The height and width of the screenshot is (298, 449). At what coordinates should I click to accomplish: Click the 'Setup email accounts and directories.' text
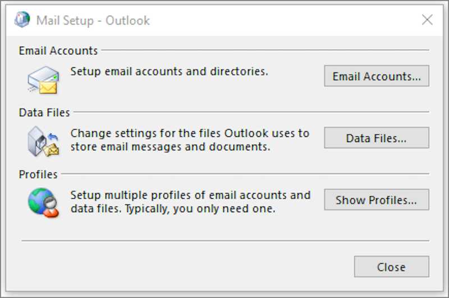[169, 71]
